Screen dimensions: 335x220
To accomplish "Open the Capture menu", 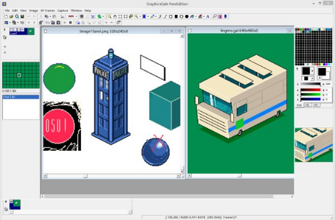I will click(63, 10).
